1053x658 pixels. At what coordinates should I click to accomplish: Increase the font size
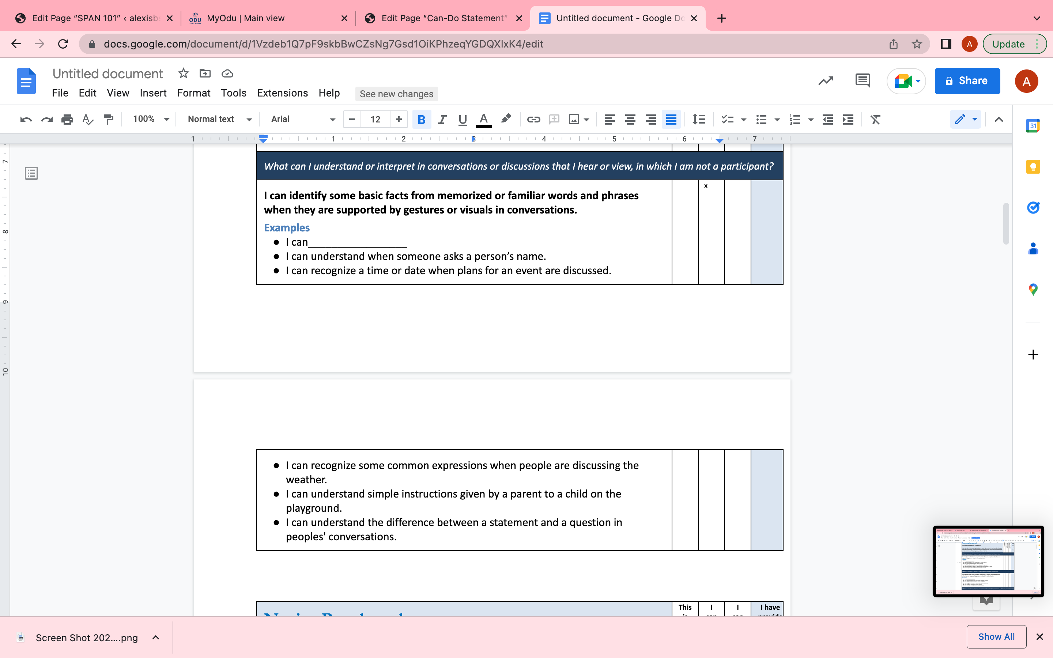click(x=399, y=119)
